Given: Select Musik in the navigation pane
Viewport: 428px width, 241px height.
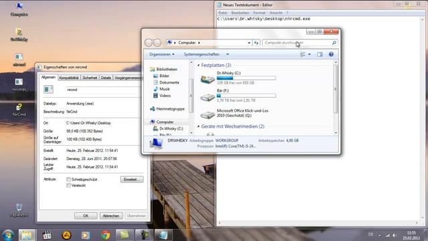Looking at the screenshot, I should click(x=165, y=89).
